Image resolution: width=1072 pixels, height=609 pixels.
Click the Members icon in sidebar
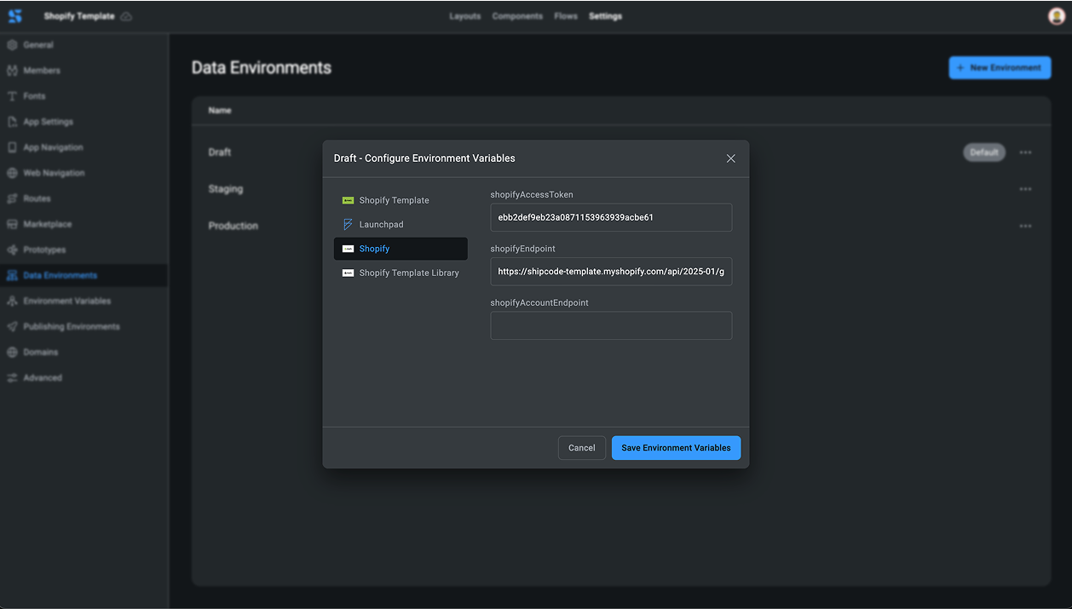point(12,71)
